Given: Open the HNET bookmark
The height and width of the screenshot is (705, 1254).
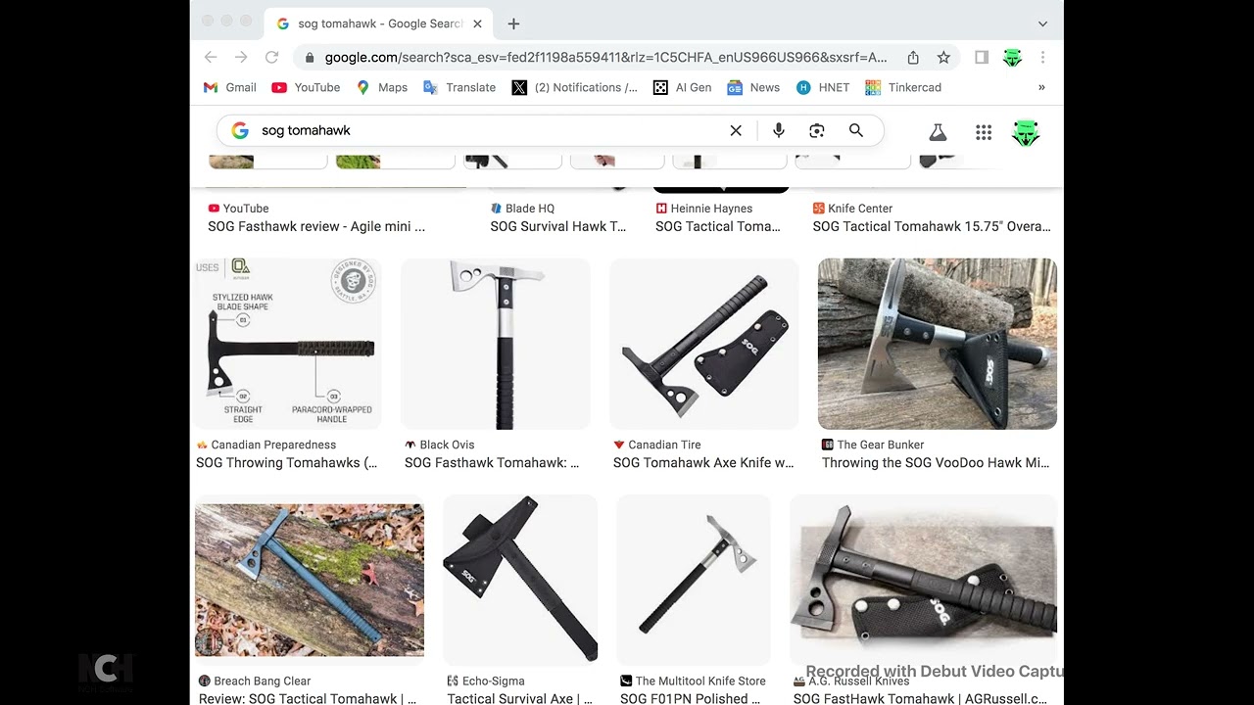Looking at the screenshot, I should tap(823, 87).
